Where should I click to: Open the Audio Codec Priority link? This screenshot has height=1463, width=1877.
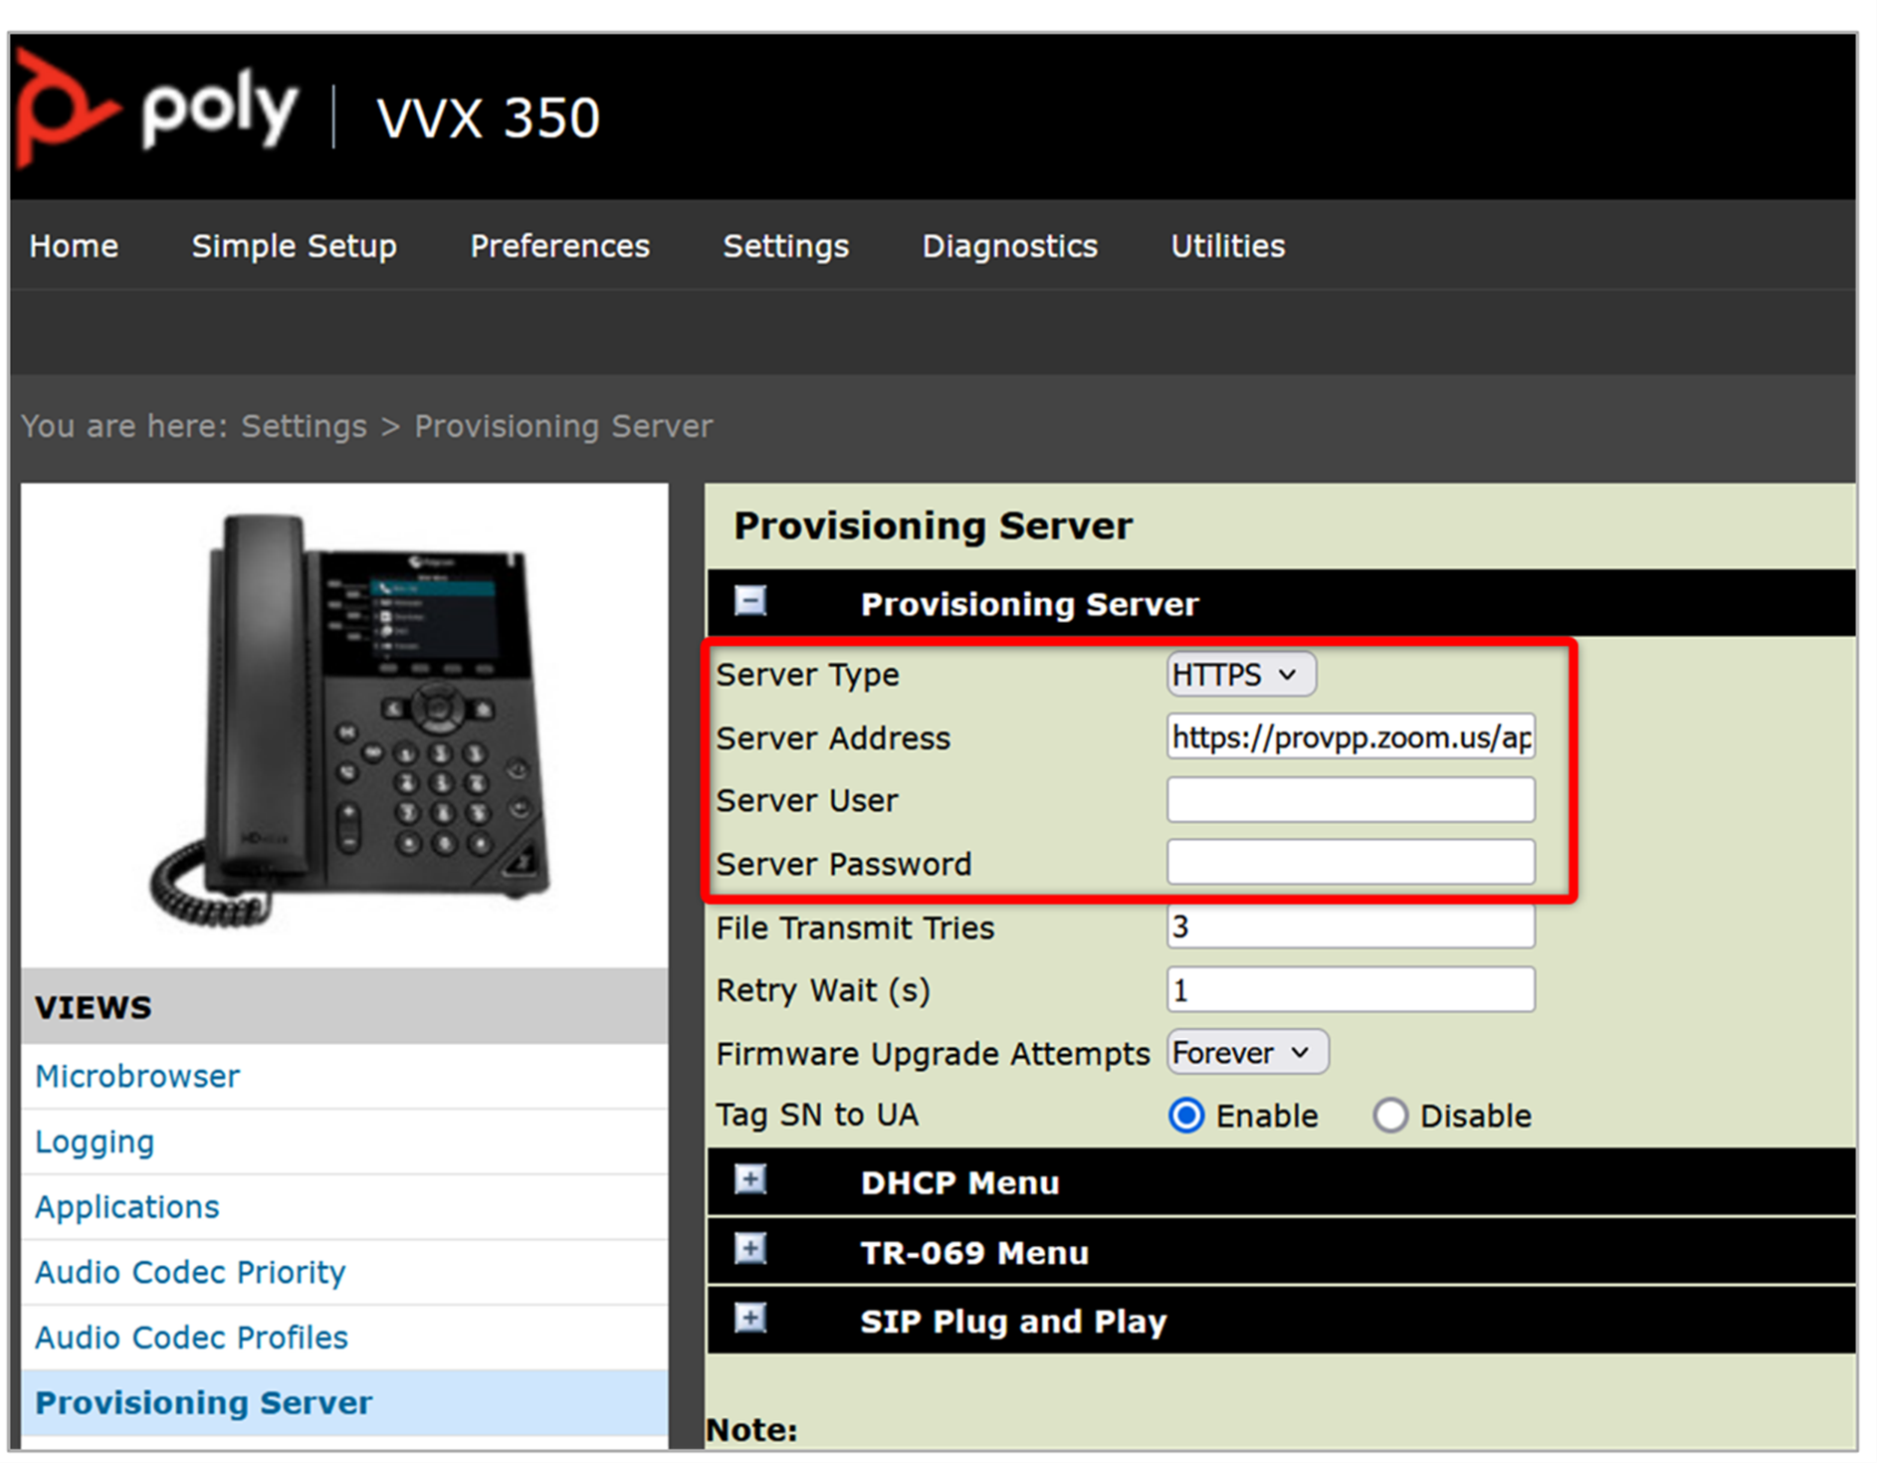click(190, 1272)
